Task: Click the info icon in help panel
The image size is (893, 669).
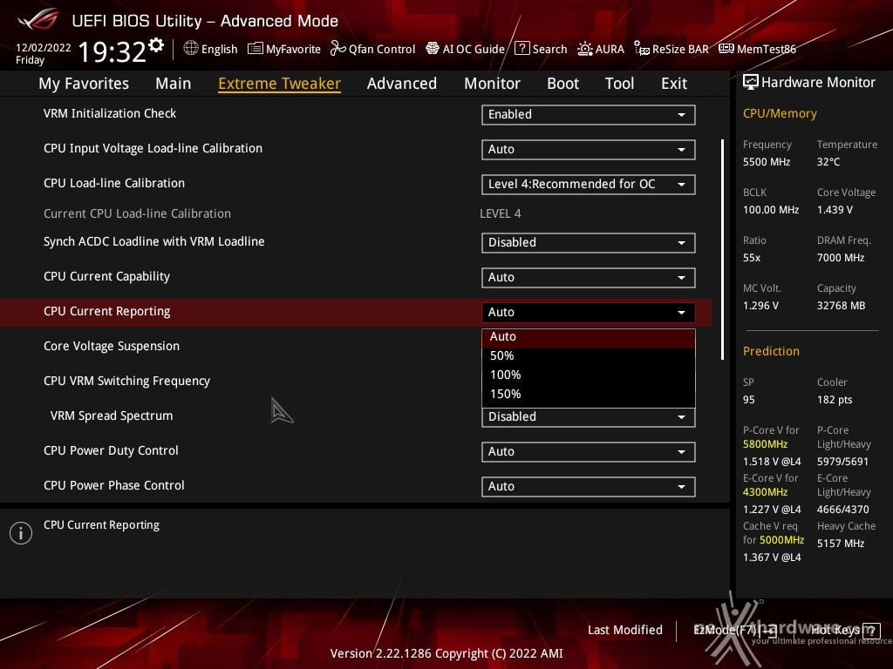Action: pos(21,533)
